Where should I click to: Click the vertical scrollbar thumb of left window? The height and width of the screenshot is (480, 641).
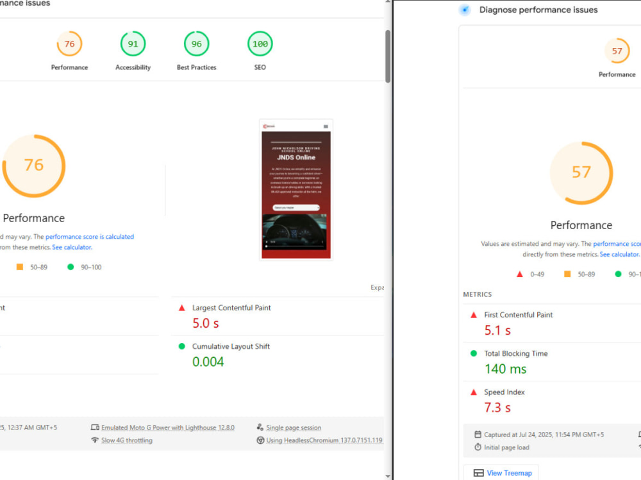click(x=388, y=56)
